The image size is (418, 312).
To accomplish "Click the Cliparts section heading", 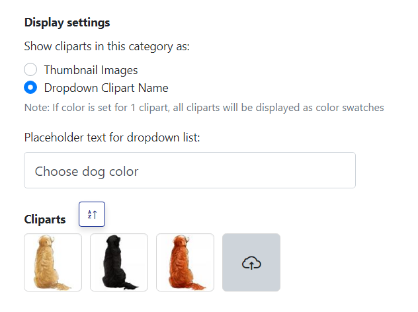I will coord(45,219).
